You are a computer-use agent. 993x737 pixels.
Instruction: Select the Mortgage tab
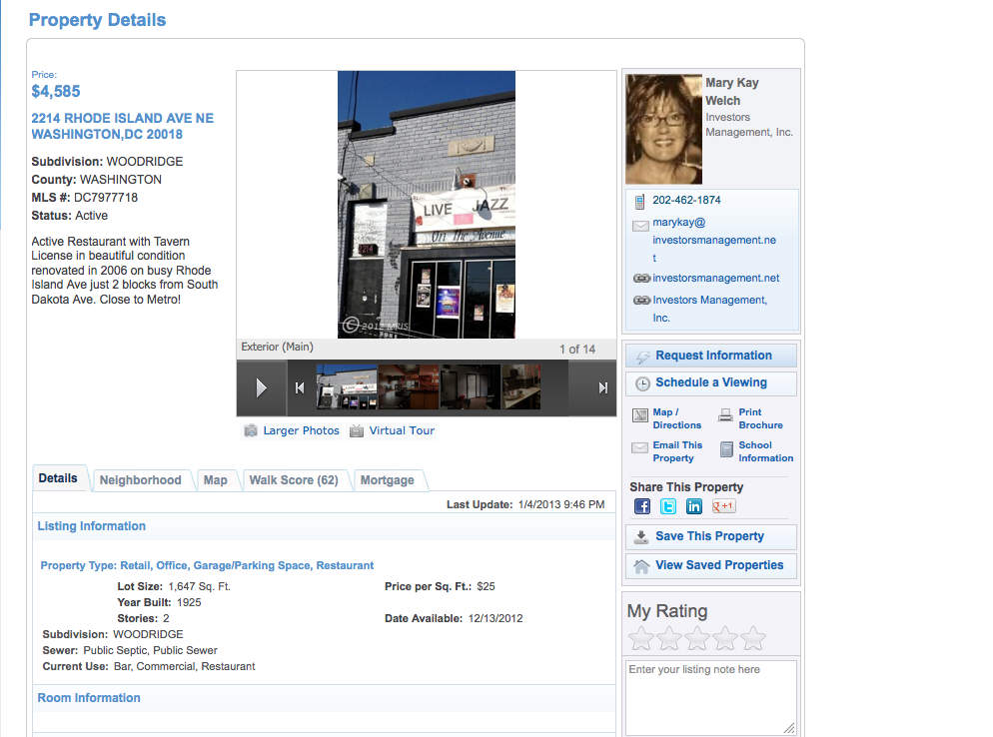coord(387,480)
